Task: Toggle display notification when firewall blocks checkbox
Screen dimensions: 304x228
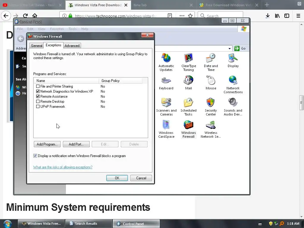Action: (x=35, y=156)
